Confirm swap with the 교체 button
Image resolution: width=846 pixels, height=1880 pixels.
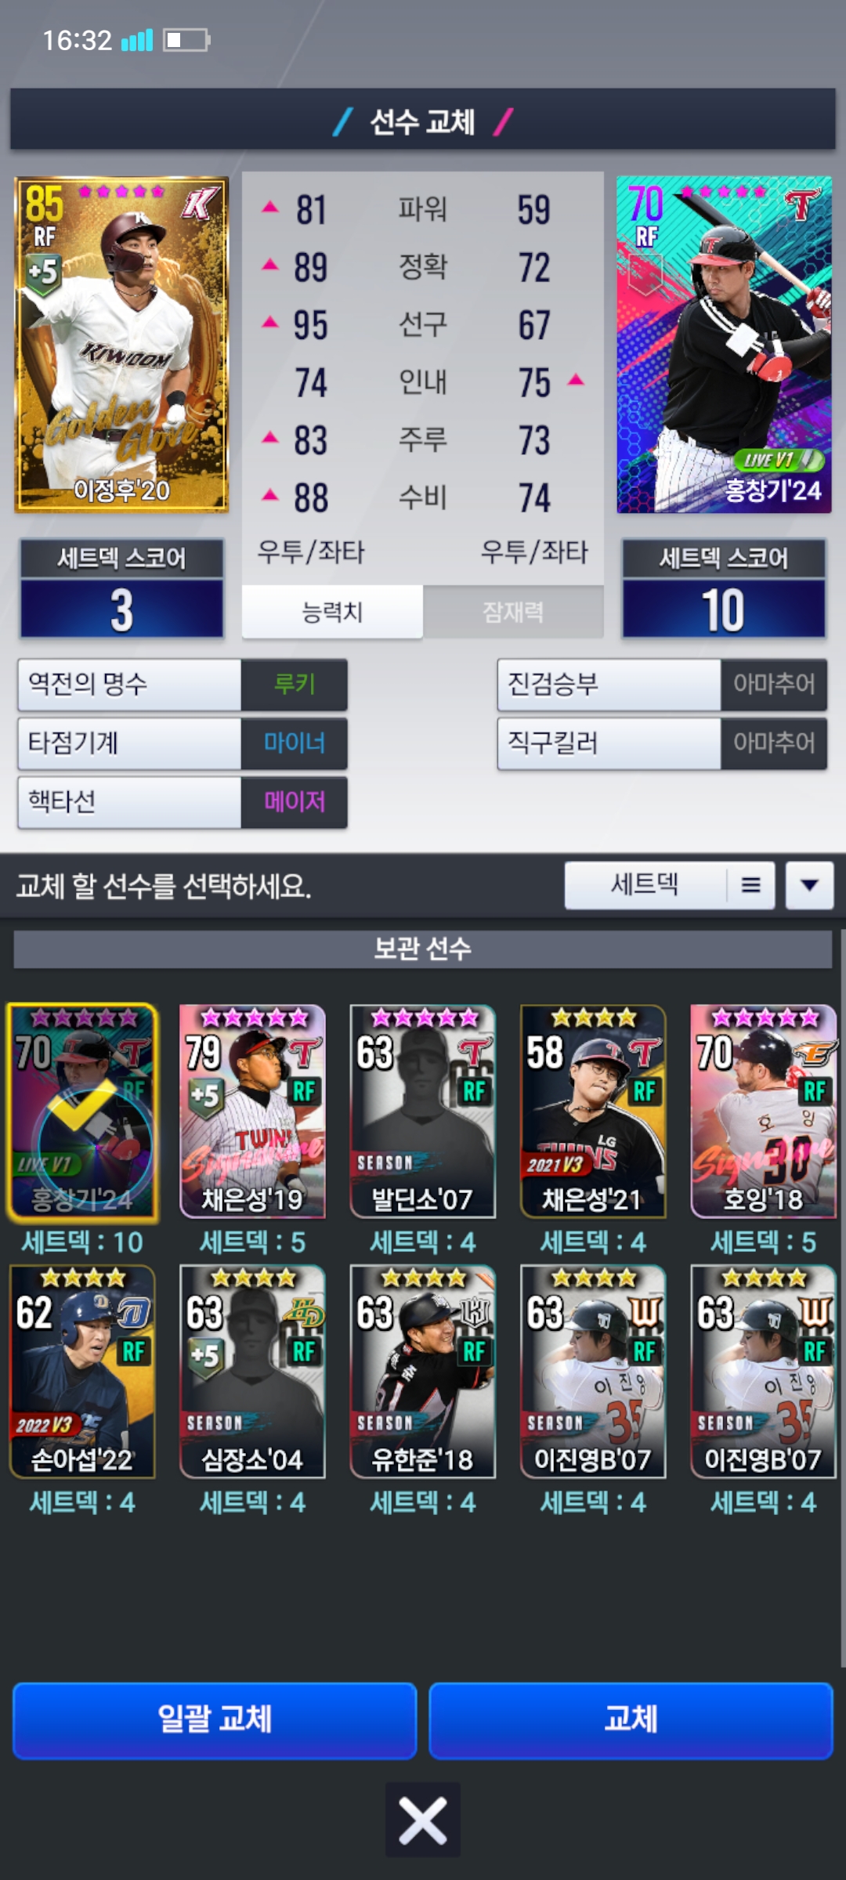click(631, 1720)
